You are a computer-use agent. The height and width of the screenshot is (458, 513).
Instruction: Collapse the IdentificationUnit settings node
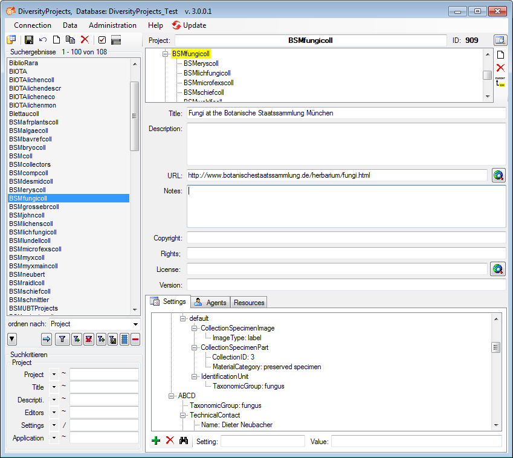[x=195, y=376]
